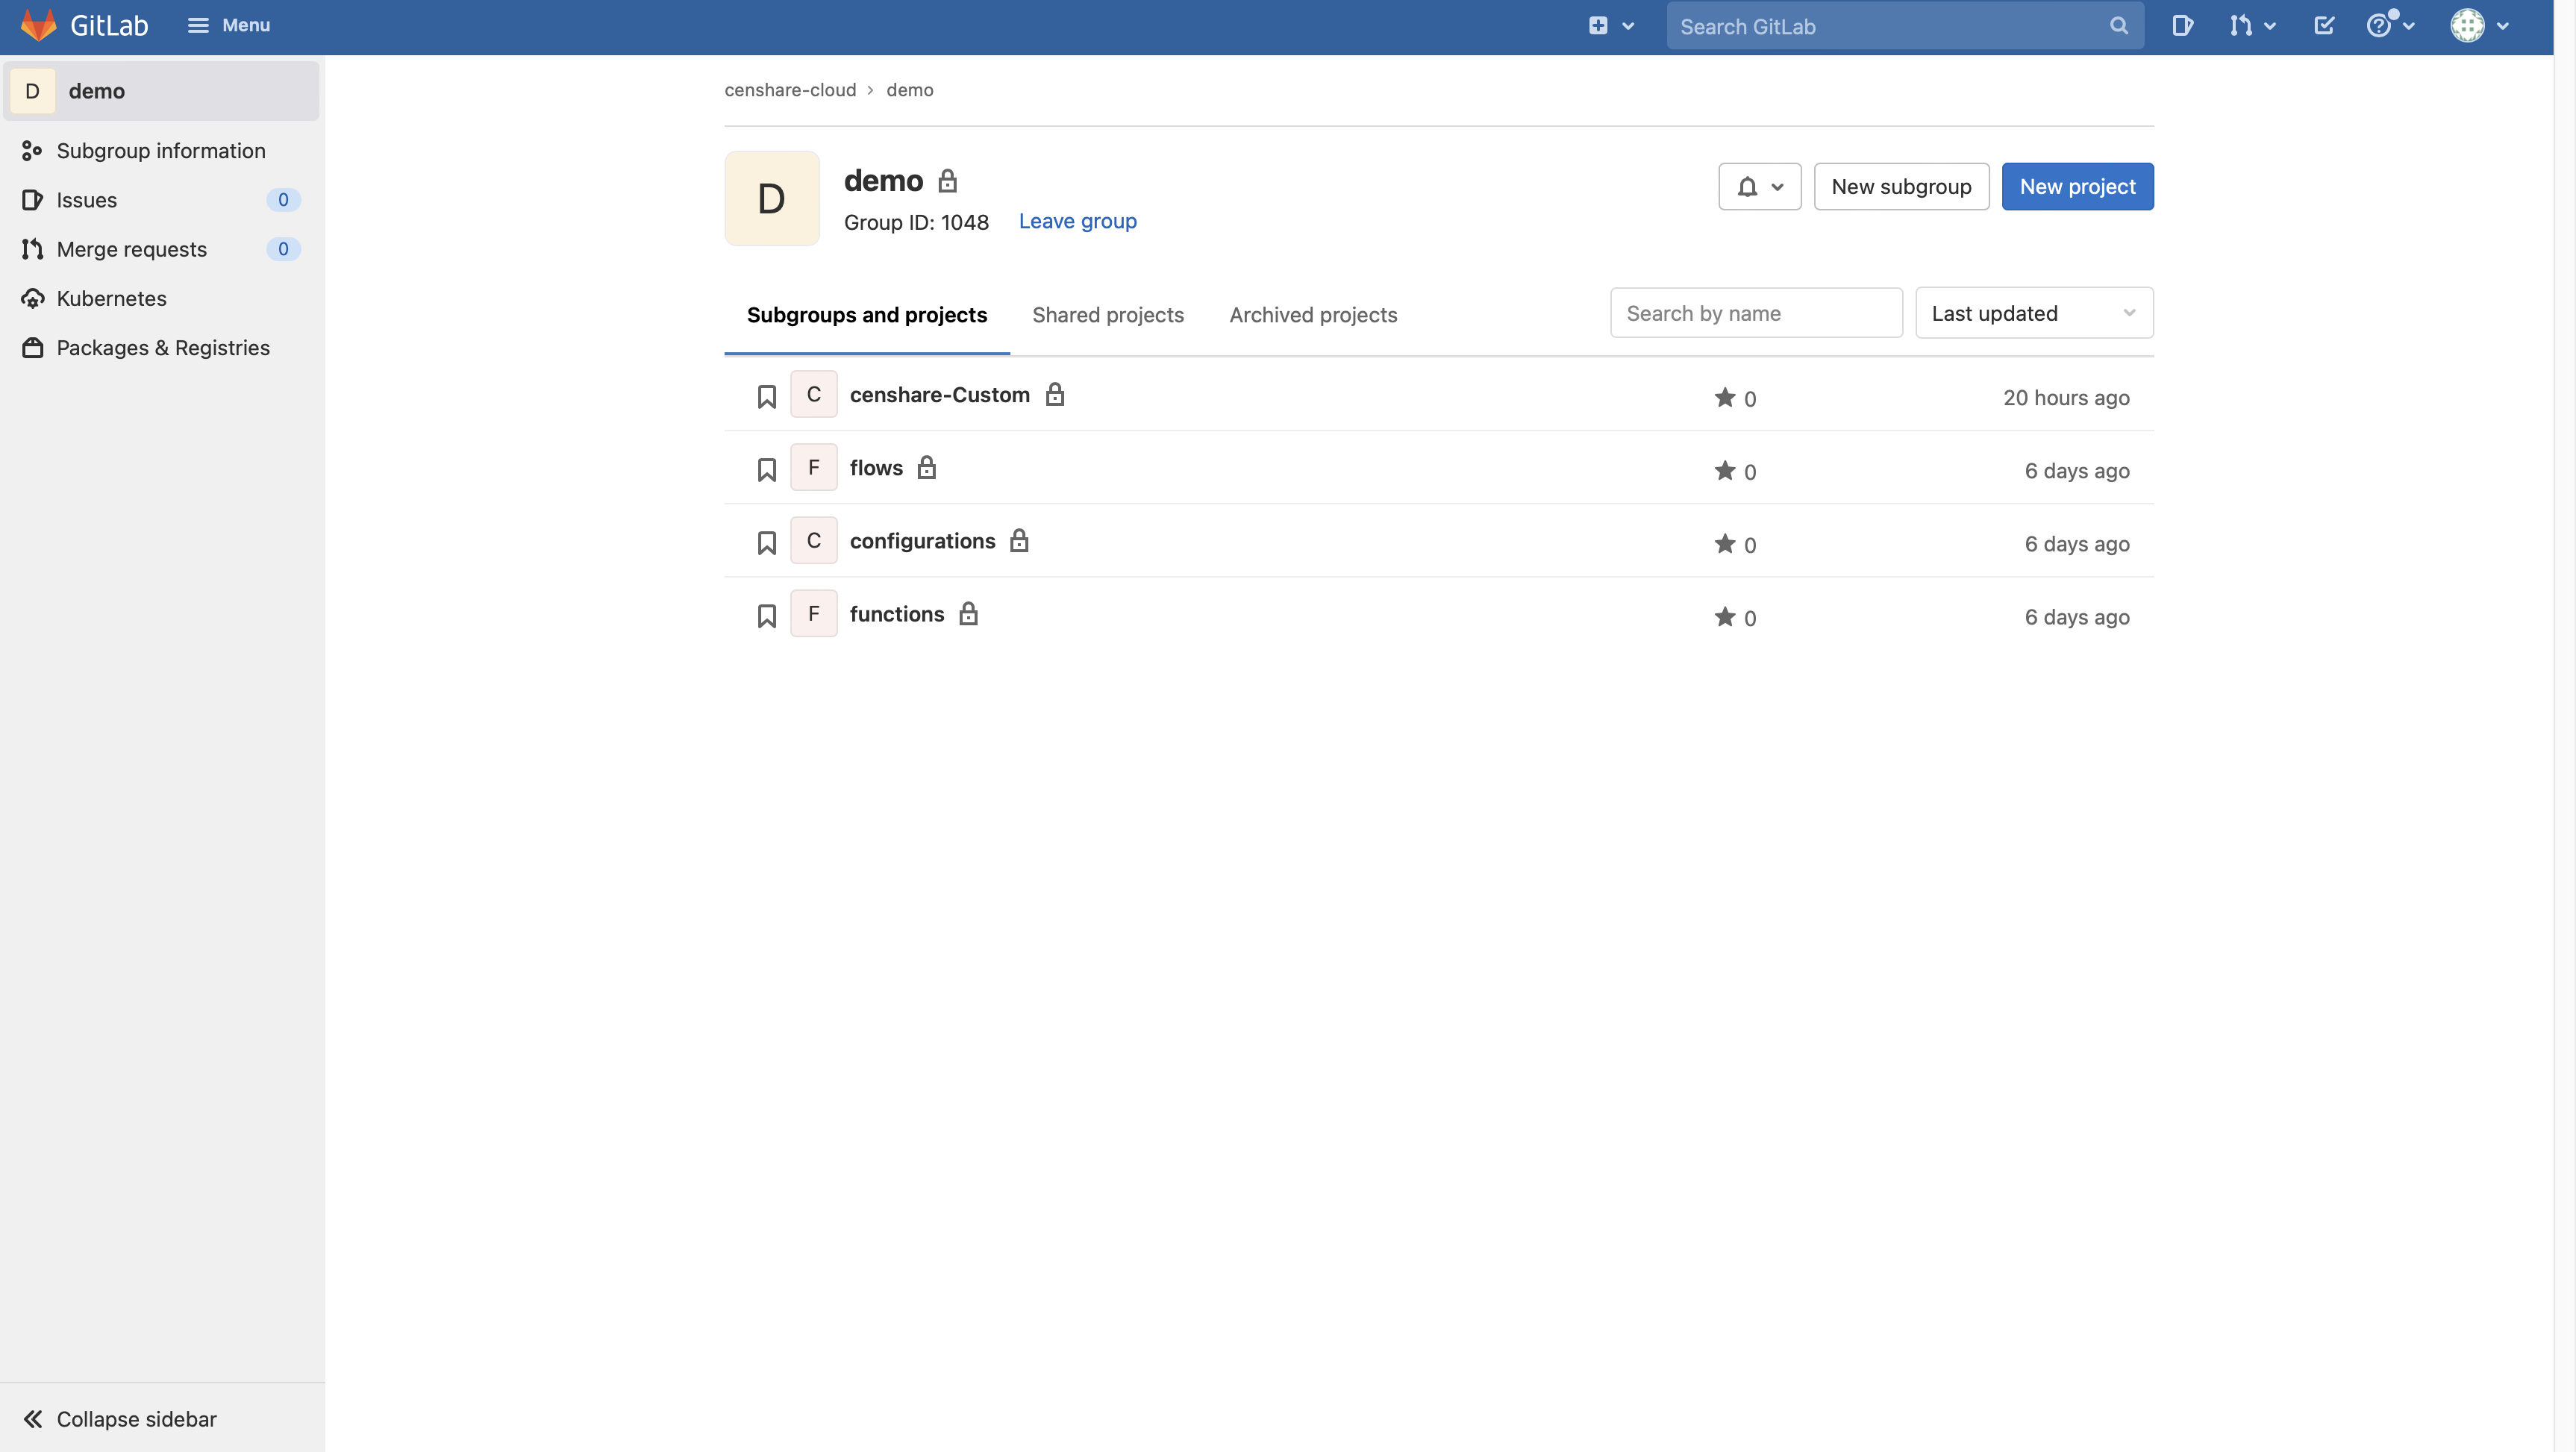Click the Issues counter badge in the sidebar
The width and height of the screenshot is (2576, 1452).
click(x=283, y=199)
